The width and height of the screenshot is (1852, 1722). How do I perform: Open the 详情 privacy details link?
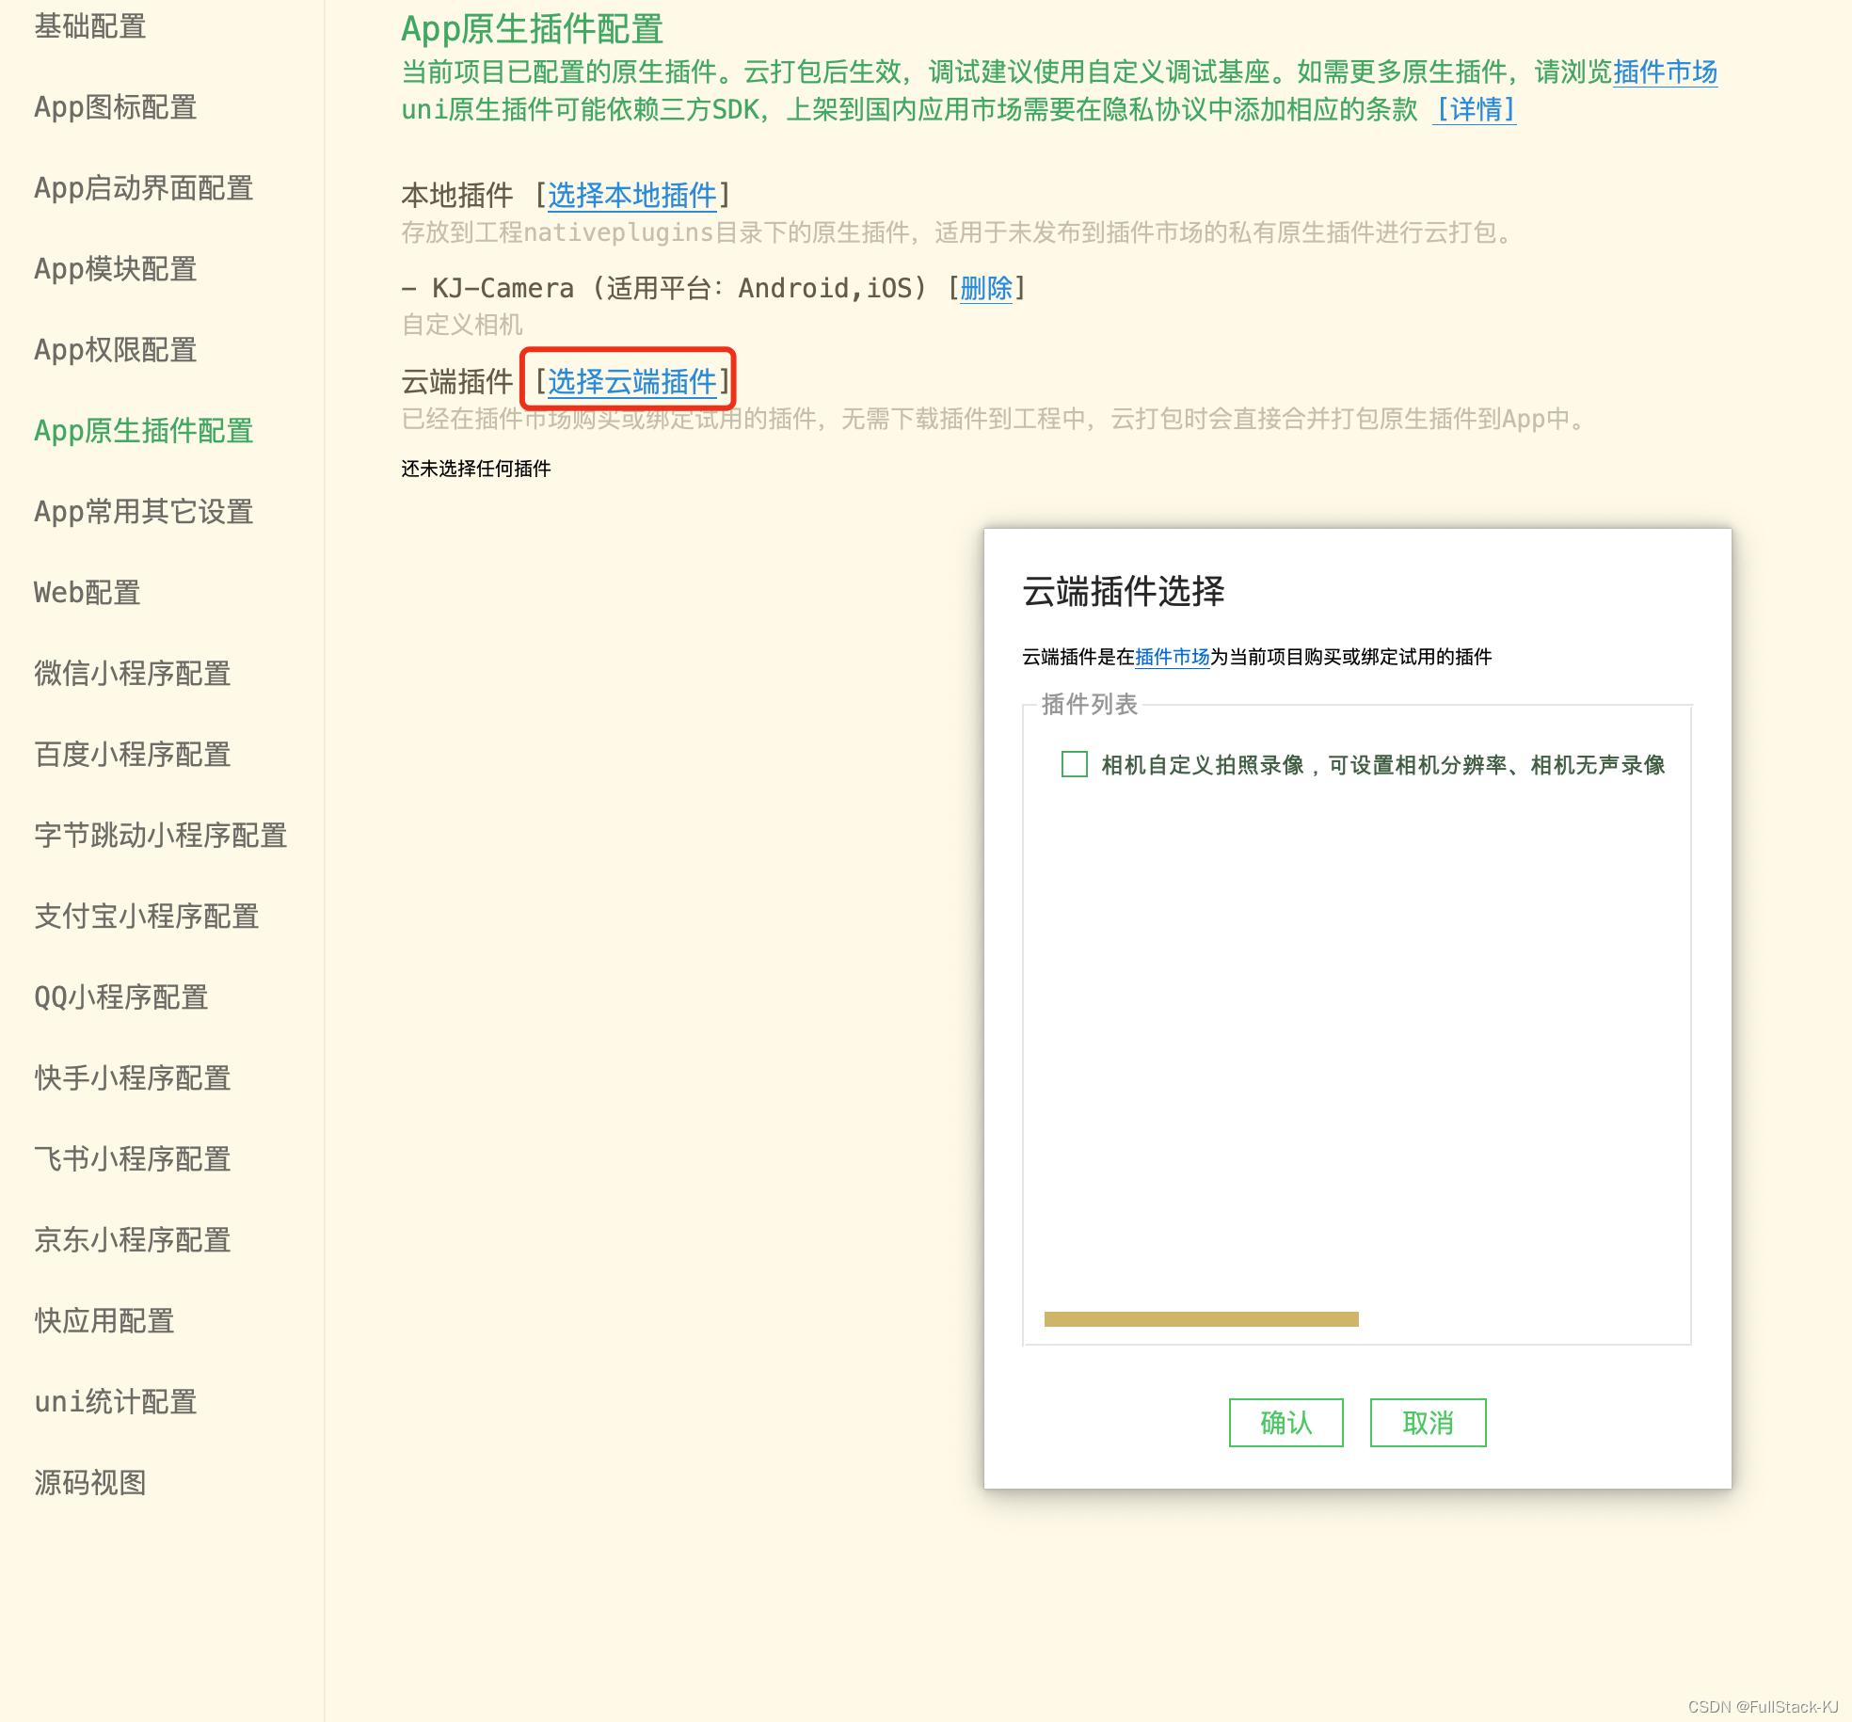1474,109
